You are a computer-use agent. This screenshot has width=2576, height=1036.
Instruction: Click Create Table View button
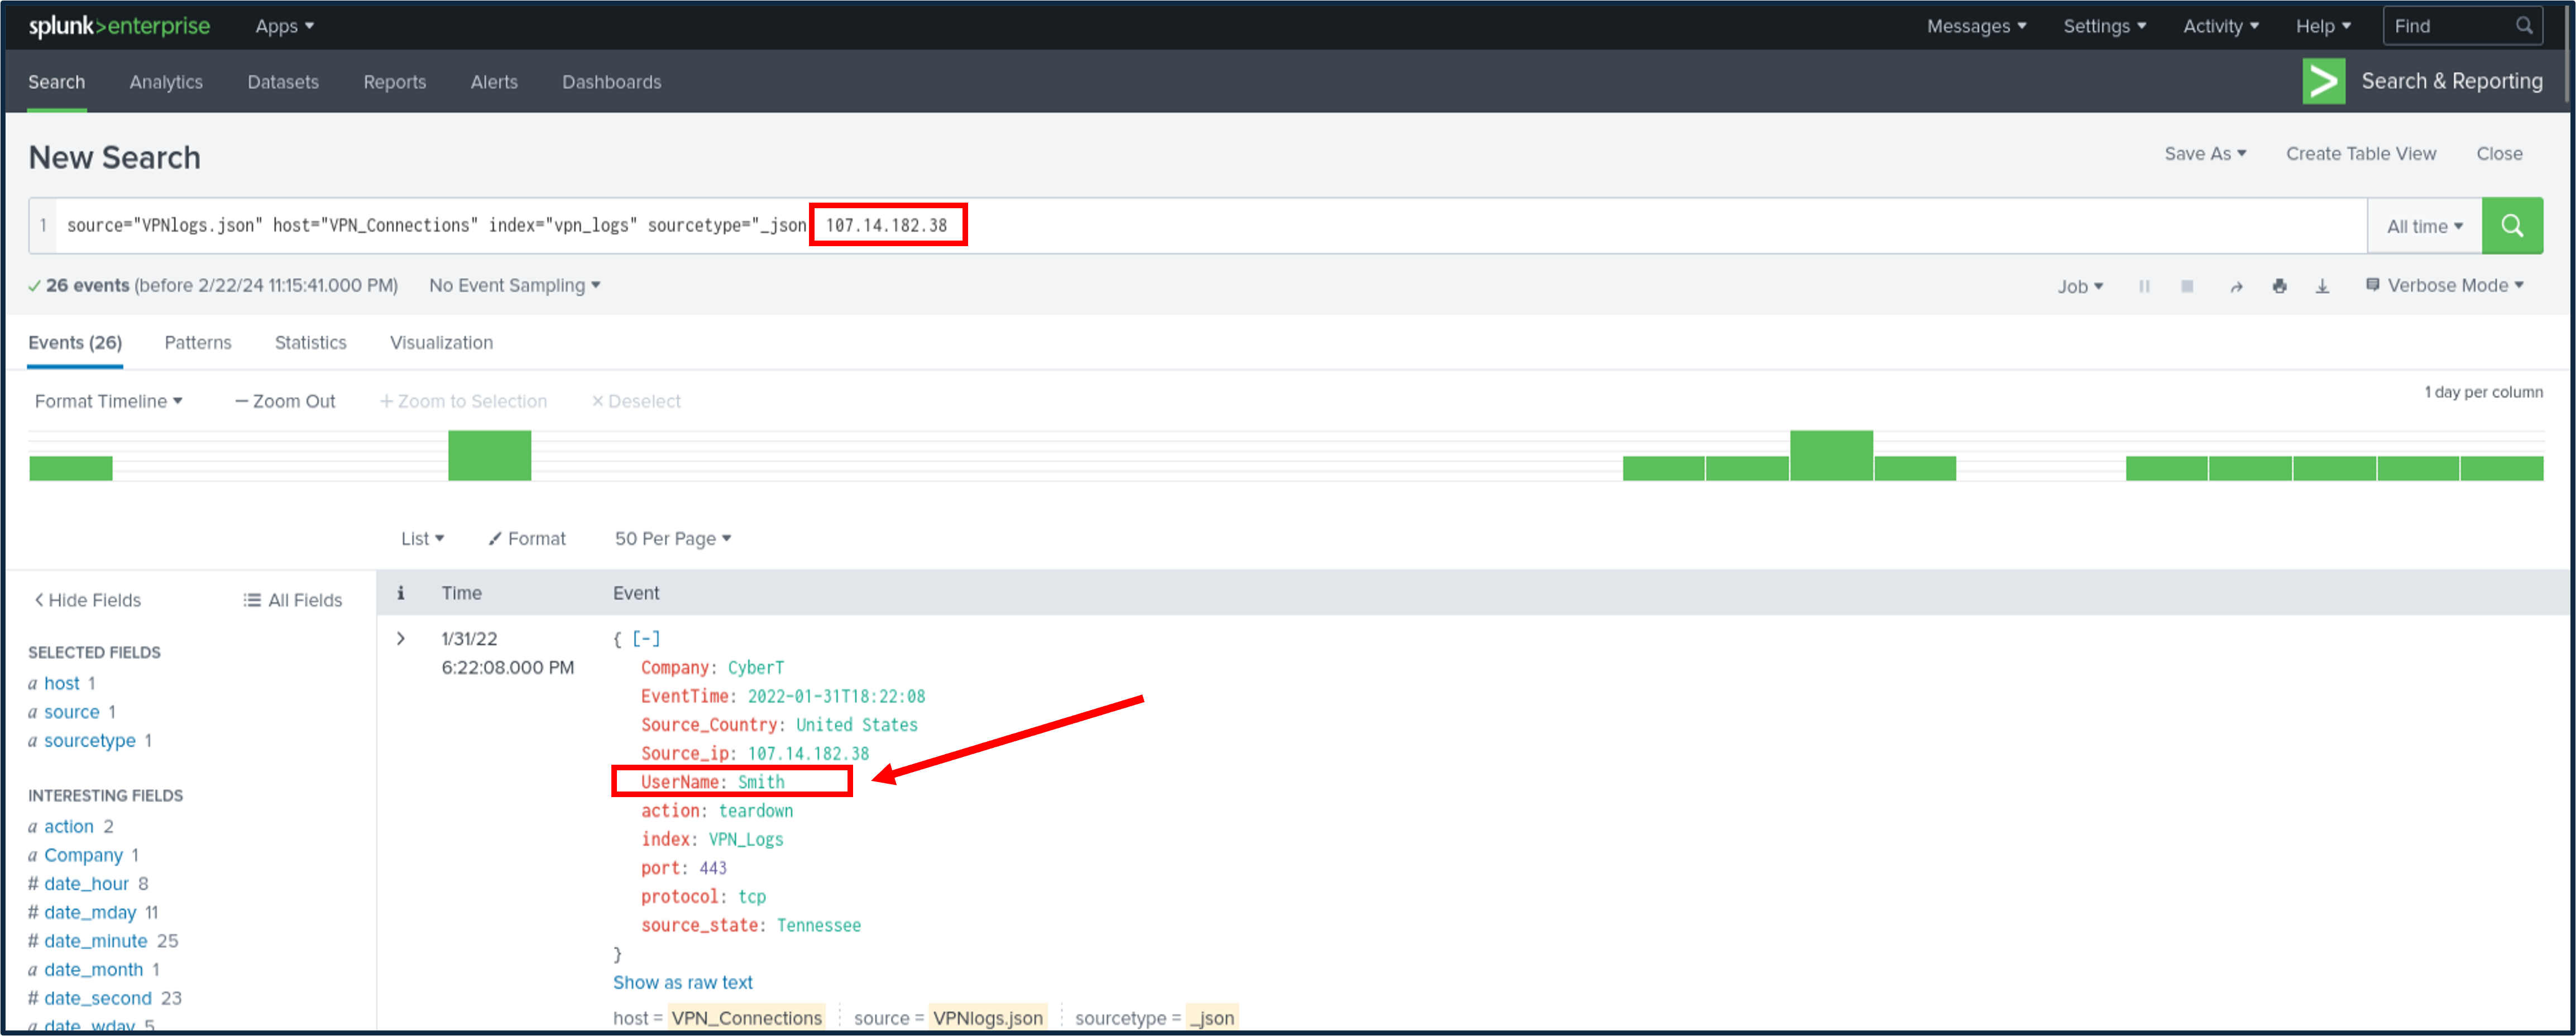2360,154
